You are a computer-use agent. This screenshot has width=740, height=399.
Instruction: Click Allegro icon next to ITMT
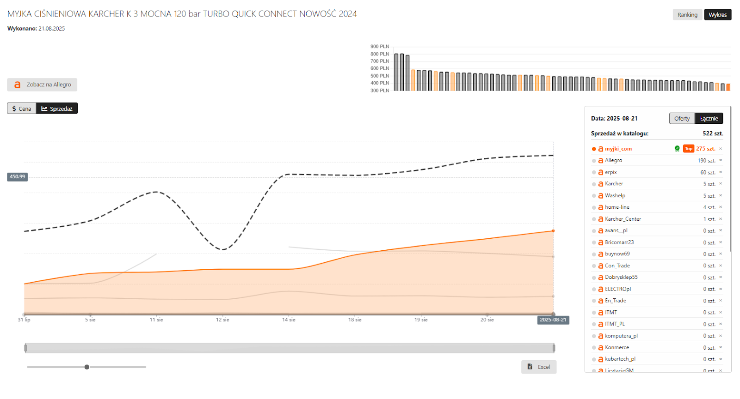pyautogui.click(x=600, y=313)
